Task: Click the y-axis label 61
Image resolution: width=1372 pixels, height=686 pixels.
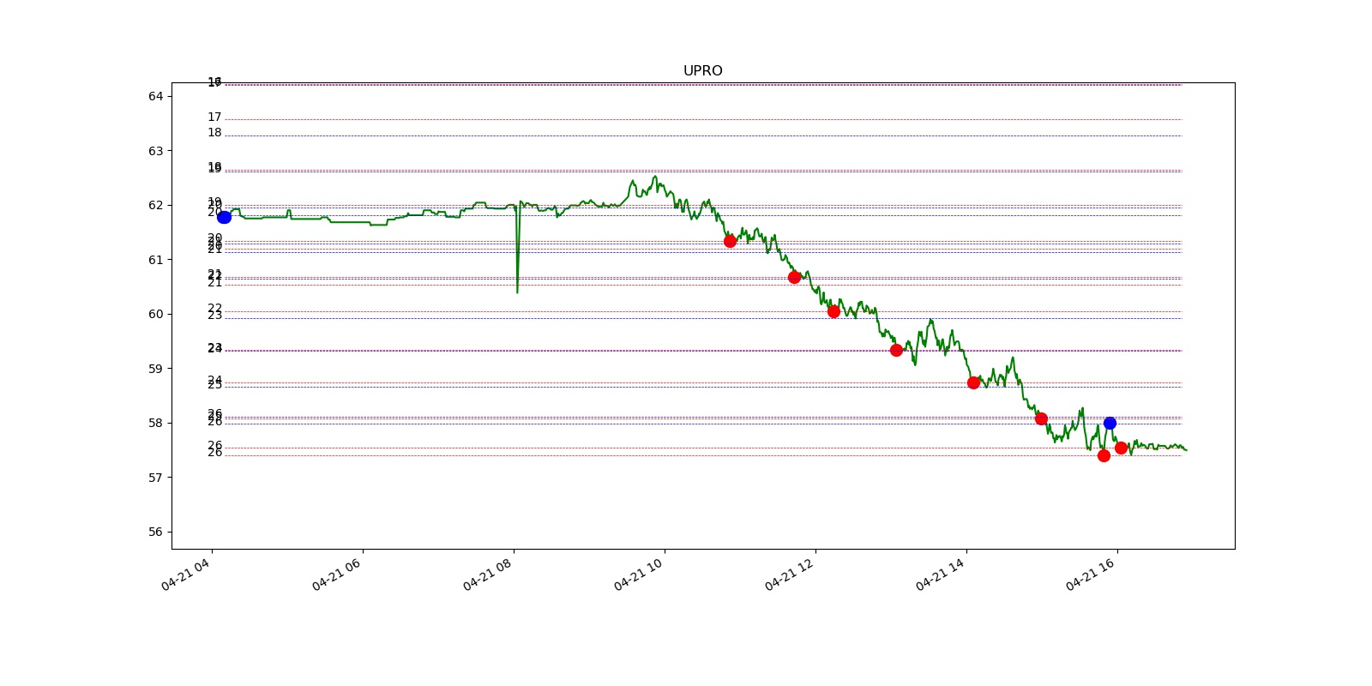Action: 155,260
